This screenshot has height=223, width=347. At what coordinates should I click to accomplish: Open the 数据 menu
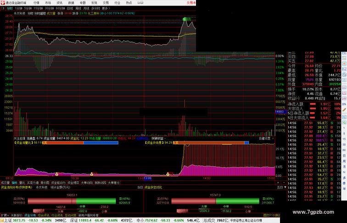pyautogui.click(x=71, y=3)
